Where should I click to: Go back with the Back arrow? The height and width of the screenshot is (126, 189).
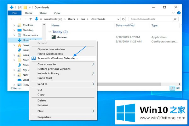(12, 19)
